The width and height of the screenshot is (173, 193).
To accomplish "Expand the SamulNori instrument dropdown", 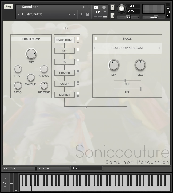I will point(19,7).
